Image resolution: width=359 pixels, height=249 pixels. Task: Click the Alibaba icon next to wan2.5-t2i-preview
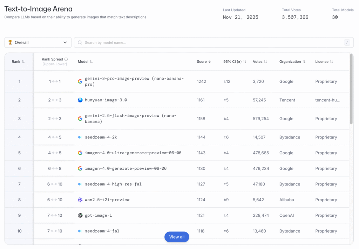pyautogui.click(x=80, y=200)
